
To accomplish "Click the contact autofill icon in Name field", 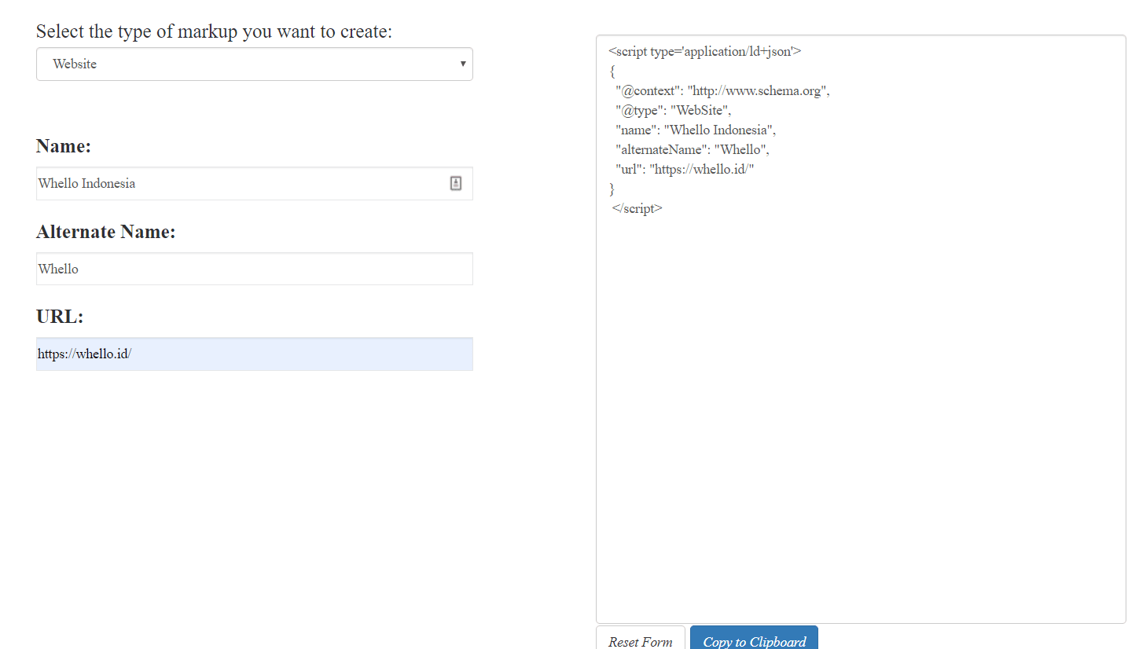I will [456, 183].
